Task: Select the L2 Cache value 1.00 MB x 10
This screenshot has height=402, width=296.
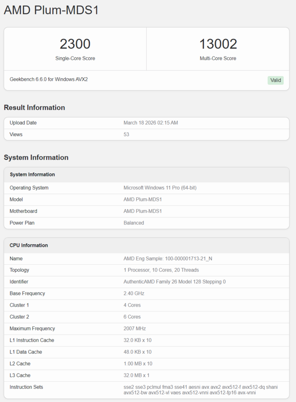Action: (138, 364)
